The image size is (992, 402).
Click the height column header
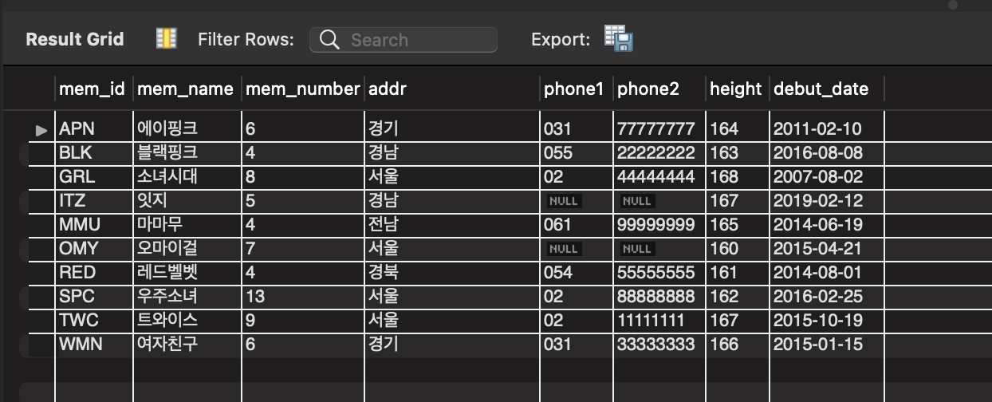click(x=737, y=89)
